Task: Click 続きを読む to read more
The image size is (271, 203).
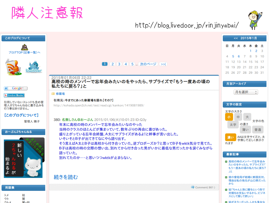Action: point(65,177)
